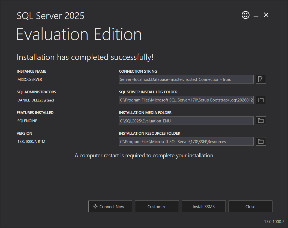The height and width of the screenshot is (228, 288).
Task: Select the connection string text field
Action: [x=186, y=79]
